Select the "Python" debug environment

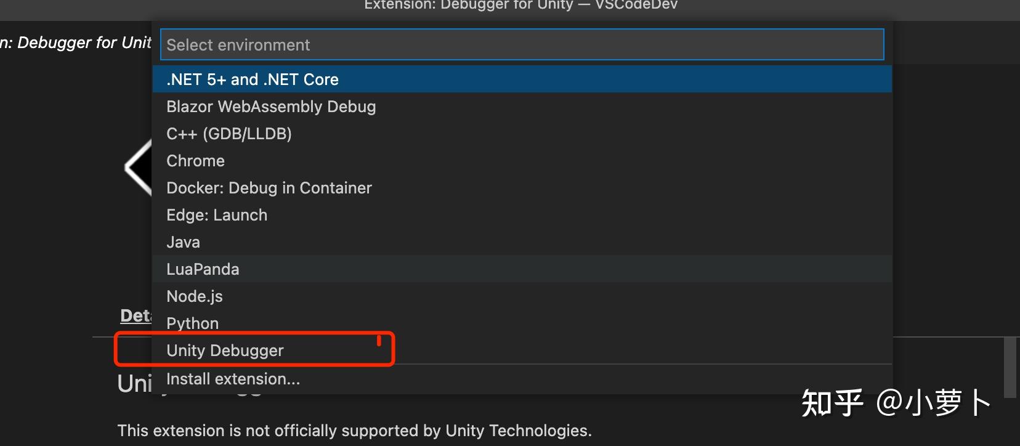click(192, 323)
